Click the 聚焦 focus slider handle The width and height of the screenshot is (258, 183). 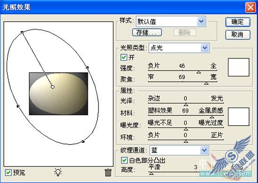tap(206, 83)
